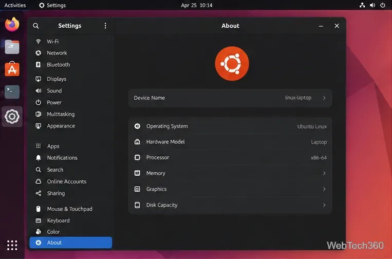Click the Processor row label
Image resolution: width=392 pixels, height=259 pixels.
(x=158, y=157)
